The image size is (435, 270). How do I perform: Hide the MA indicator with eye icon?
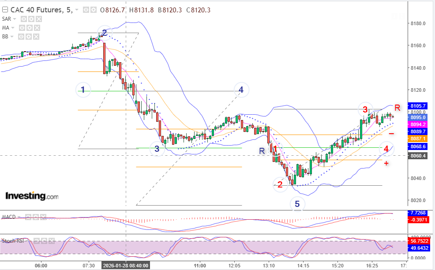click(22, 28)
